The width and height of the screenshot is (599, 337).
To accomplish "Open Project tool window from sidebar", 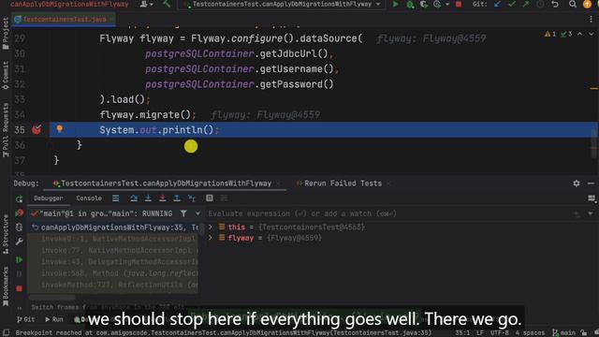I will [6, 34].
